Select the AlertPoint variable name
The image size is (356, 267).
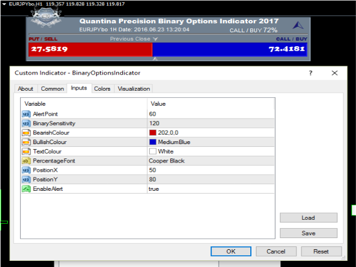[x=45, y=114]
